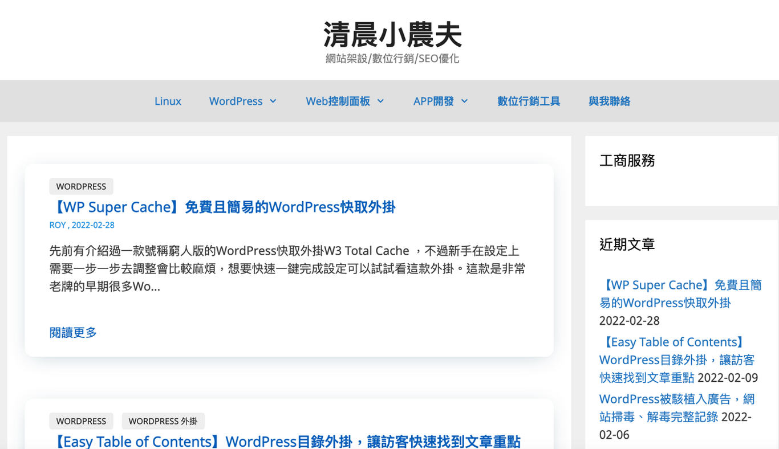
Task: Click the sidebar date 2022-02-09
Action: [728, 378]
